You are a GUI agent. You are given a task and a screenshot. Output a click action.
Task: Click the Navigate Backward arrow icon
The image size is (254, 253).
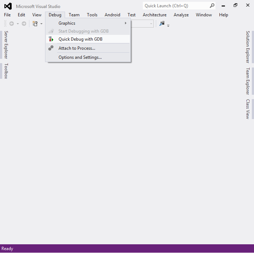click(x=12, y=24)
